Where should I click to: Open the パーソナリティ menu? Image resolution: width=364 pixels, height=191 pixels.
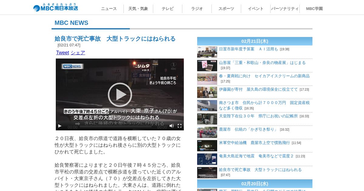(285, 9)
